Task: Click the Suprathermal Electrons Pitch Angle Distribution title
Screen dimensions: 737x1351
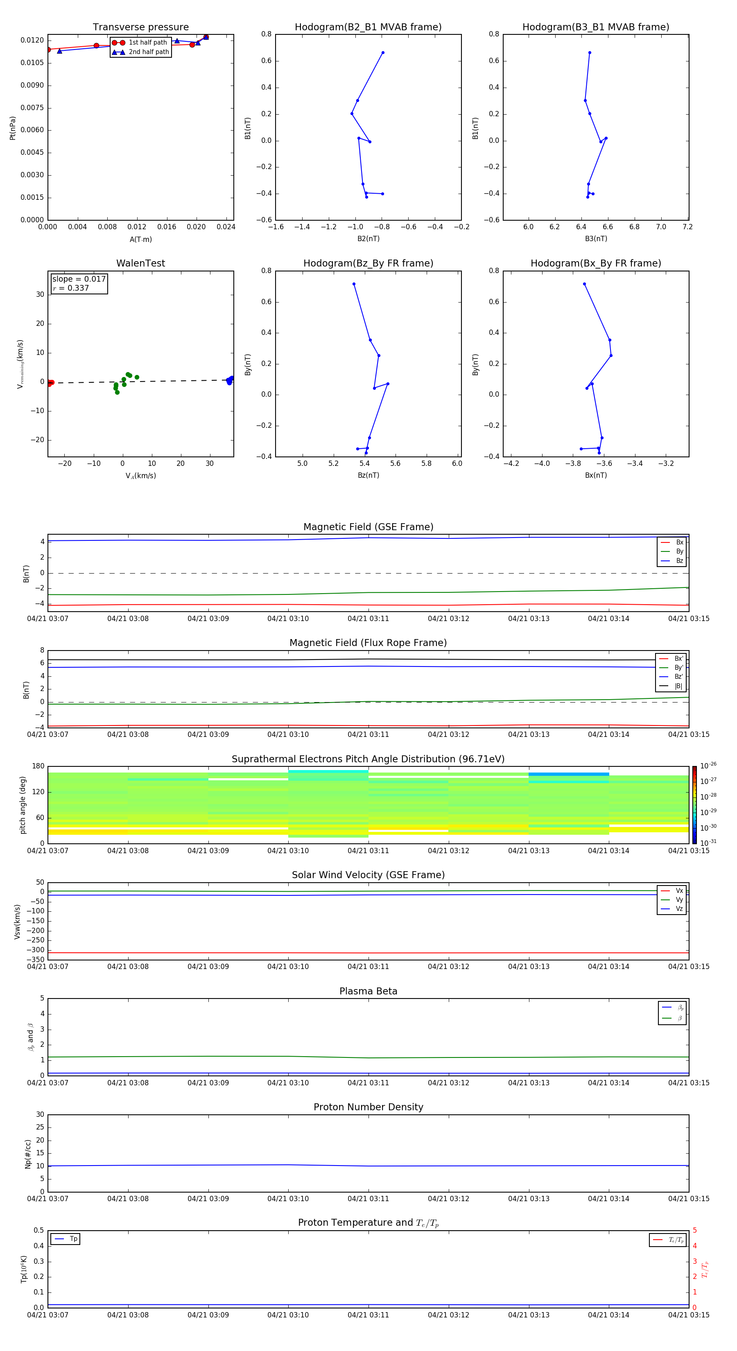Action: pyautogui.click(x=368, y=759)
